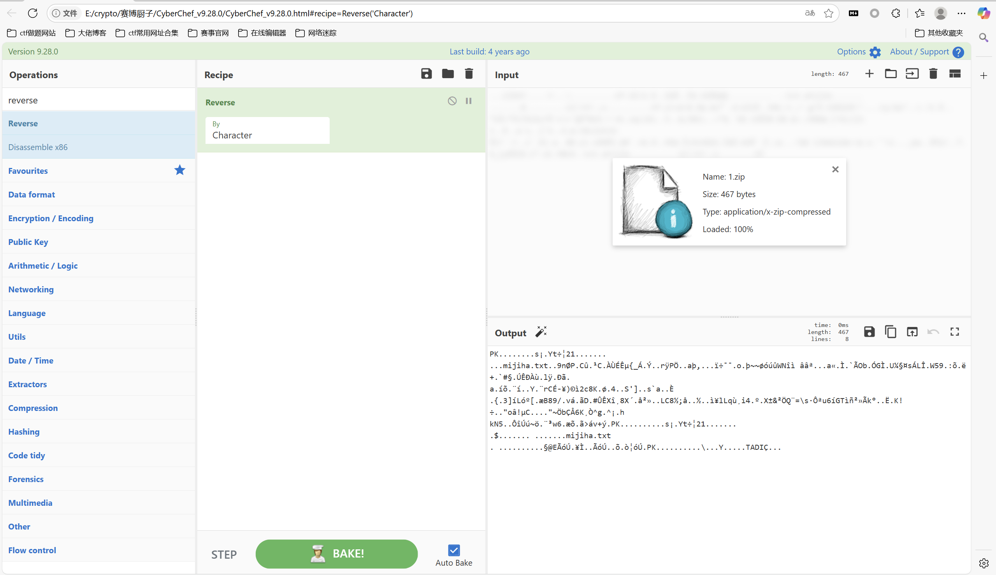Expand the Compression category
The height and width of the screenshot is (575, 996).
pyautogui.click(x=98, y=407)
